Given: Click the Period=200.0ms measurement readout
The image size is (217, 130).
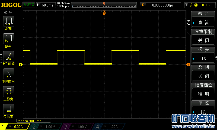Looking at the screenshot, I should pos(33,121).
